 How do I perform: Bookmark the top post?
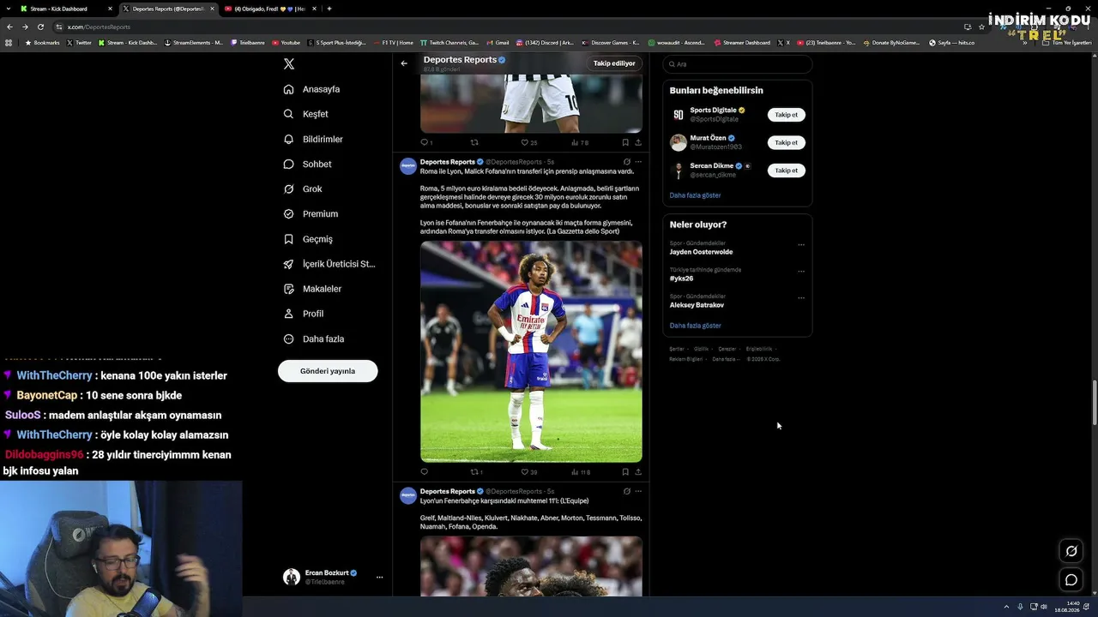[x=625, y=142]
